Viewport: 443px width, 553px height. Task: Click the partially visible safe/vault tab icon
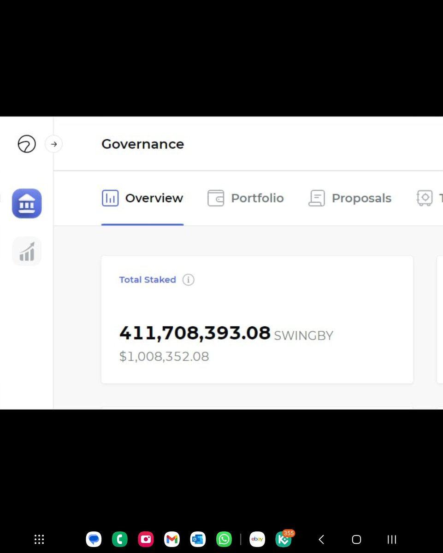(425, 198)
